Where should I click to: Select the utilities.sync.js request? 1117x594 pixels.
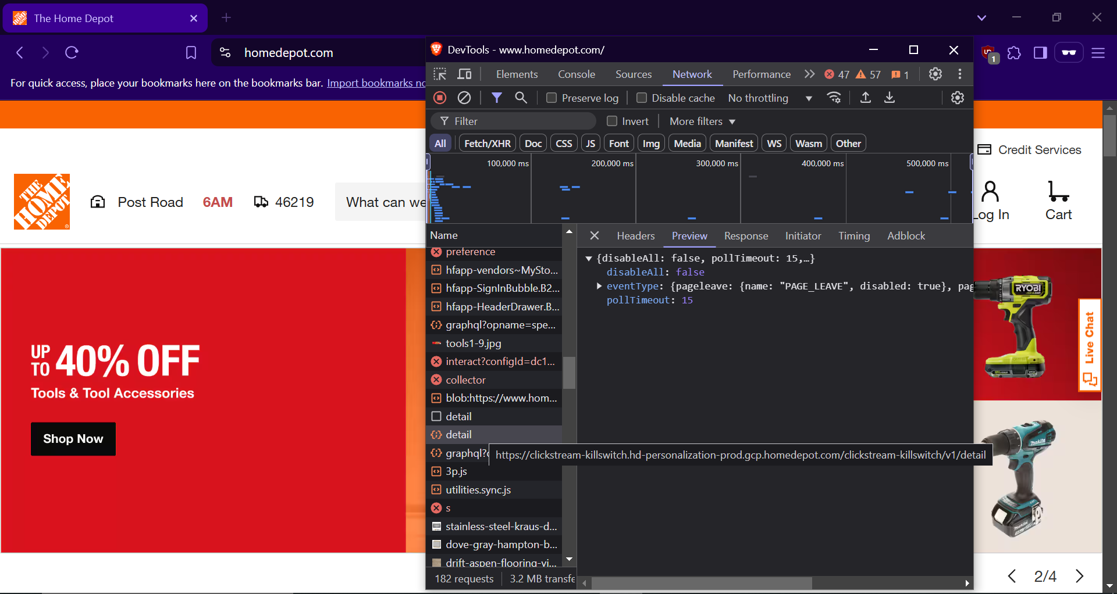495,489
